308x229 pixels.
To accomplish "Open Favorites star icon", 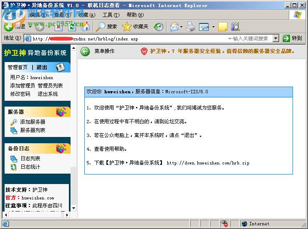I will point(127,27).
